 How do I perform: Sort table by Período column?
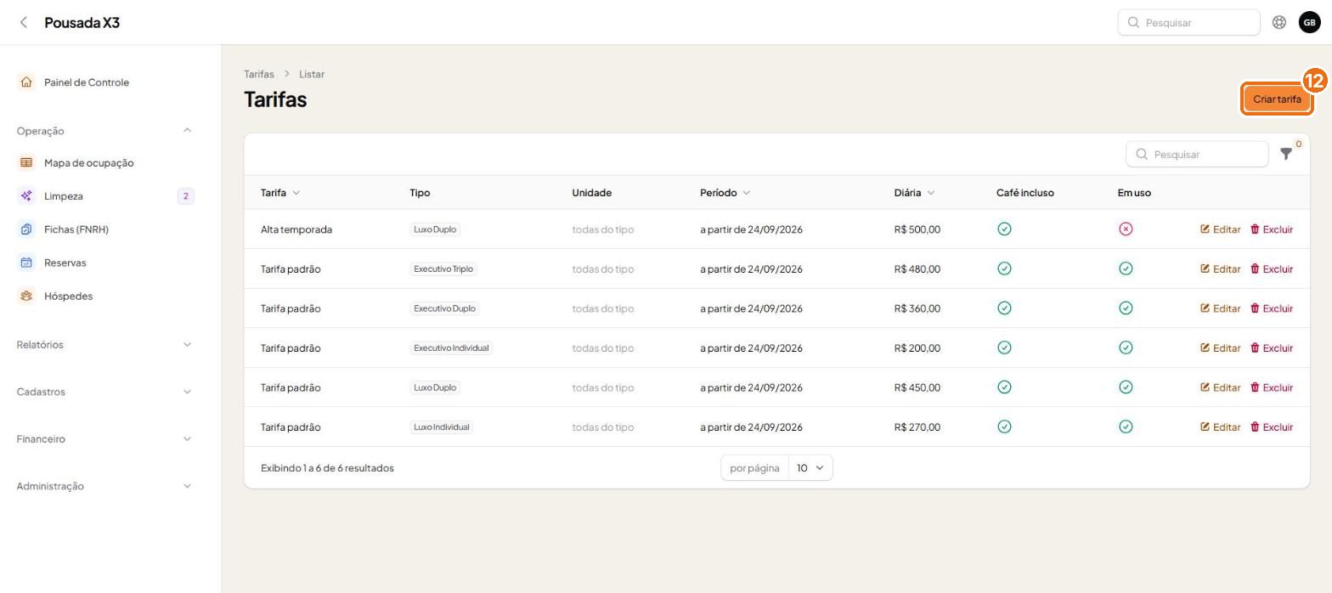(x=725, y=193)
